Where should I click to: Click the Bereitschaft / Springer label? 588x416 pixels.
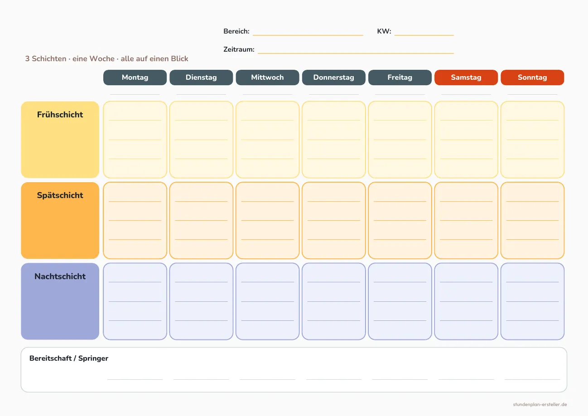[69, 358]
